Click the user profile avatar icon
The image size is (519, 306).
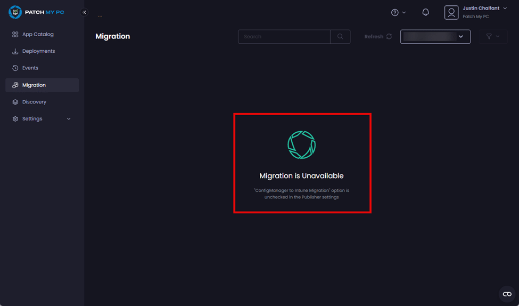(451, 12)
